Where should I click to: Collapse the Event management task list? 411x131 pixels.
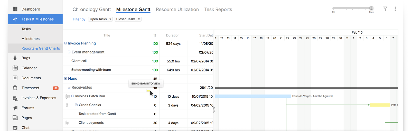pyautogui.click(x=69, y=52)
